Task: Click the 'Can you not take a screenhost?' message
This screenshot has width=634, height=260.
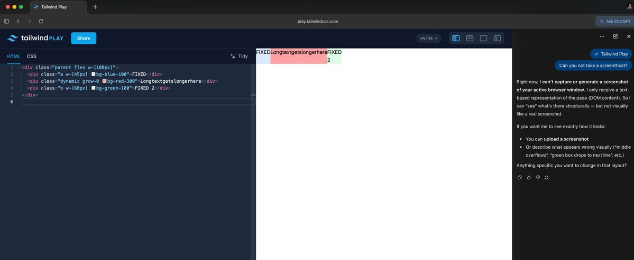Action: 593,65
